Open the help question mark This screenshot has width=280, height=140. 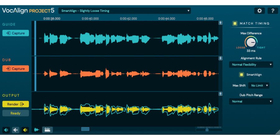273,11
